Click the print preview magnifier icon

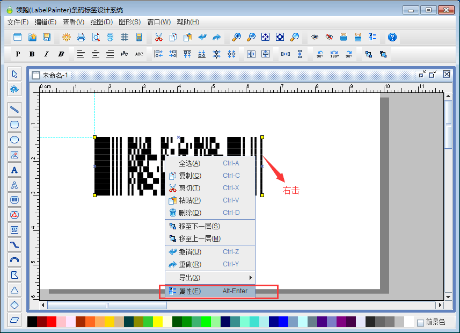click(x=96, y=37)
